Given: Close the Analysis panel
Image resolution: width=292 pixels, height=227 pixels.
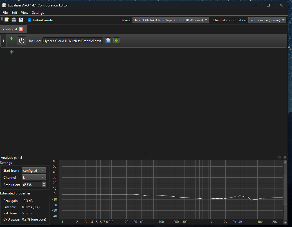Looking at the screenshot, I should pyautogui.click(x=285, y=157).
